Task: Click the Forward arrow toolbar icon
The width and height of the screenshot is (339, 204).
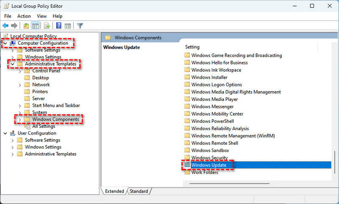Action: [14, 26]
